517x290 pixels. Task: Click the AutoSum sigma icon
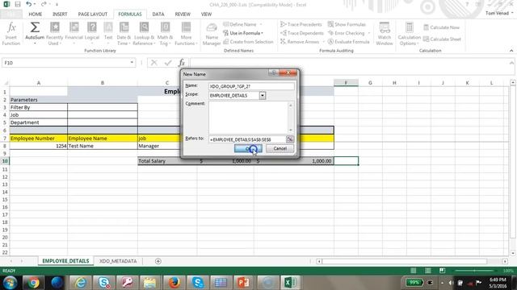pos(35,27)
